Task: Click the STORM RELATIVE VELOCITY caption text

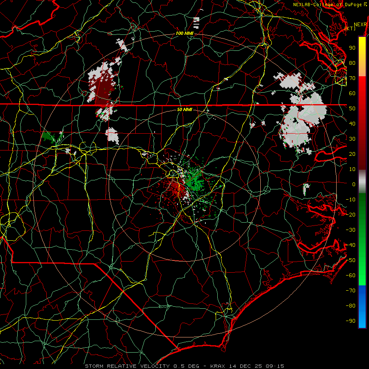Action: (128, 366)
